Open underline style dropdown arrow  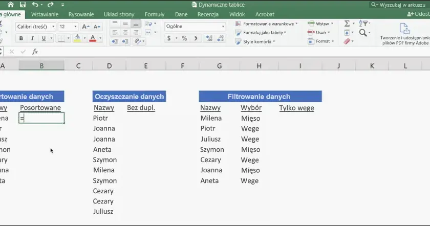point(51,38)
